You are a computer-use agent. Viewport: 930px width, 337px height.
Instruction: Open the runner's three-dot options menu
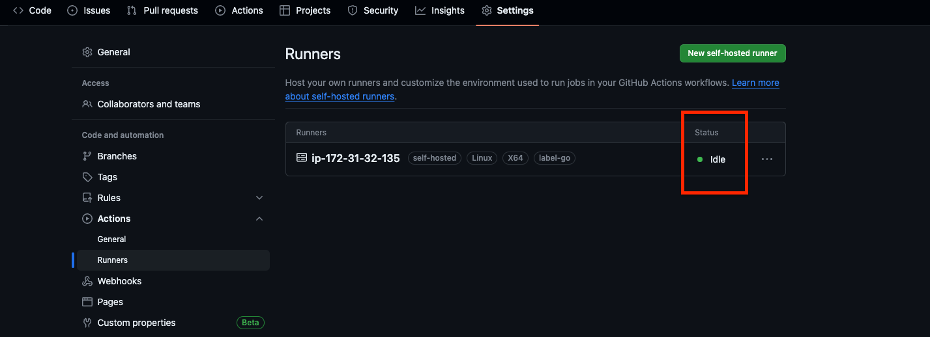click(767, 159)
